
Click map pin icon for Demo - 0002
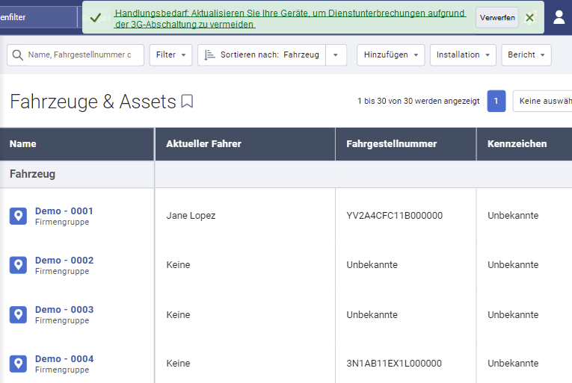(18, 265)
